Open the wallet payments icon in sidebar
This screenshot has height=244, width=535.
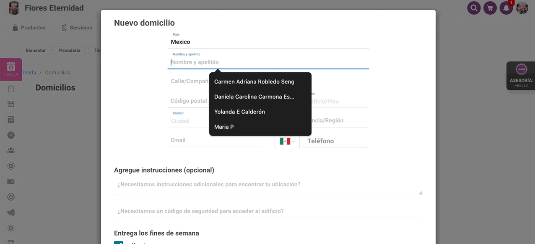click(x=11, y=181)
